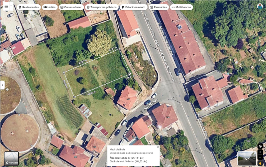This screenshot has width=266, height=167.
Task: Expand the collapsed side panel arrow
Action: [2, 85]
